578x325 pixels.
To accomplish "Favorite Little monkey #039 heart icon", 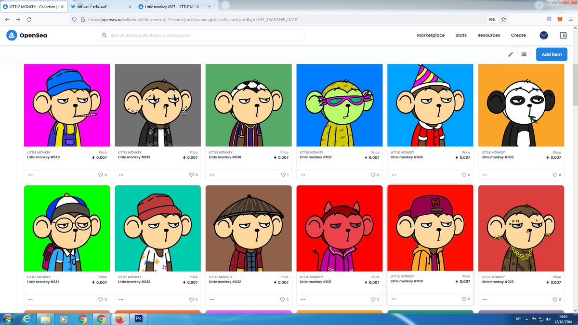I will point(191,175).
